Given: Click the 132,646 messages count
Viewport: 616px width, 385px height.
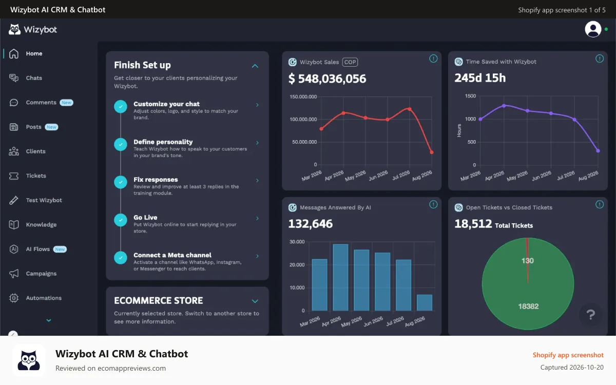Looking at the screenshot, I should click(x=311, y=224).
